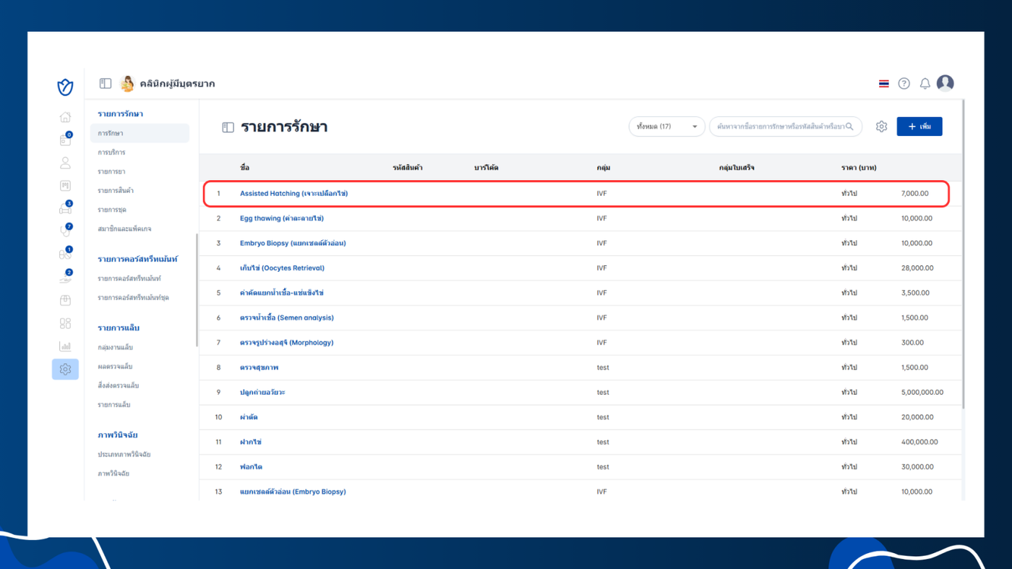This screenshot has height=569, width=1012.
Task: Click the ราคา (บาท) column header
Action: point(859,168)
